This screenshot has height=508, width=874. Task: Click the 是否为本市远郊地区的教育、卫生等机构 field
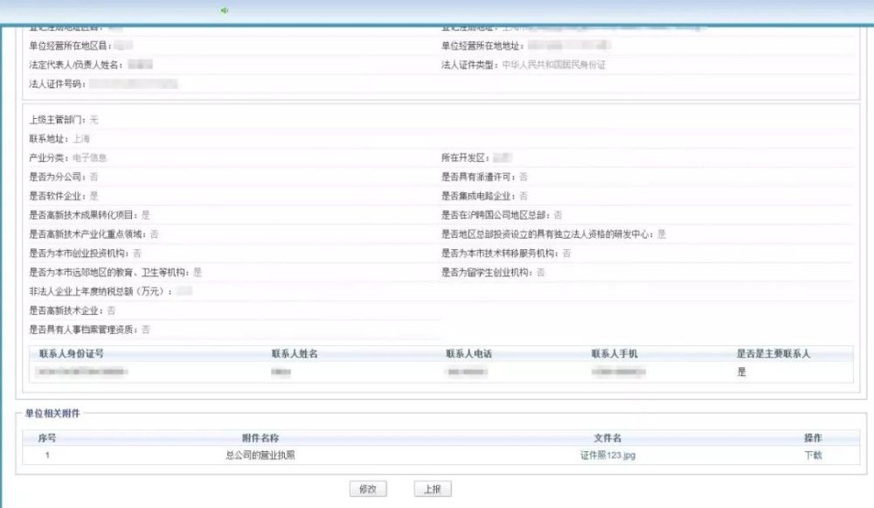[x=115, y=272]
